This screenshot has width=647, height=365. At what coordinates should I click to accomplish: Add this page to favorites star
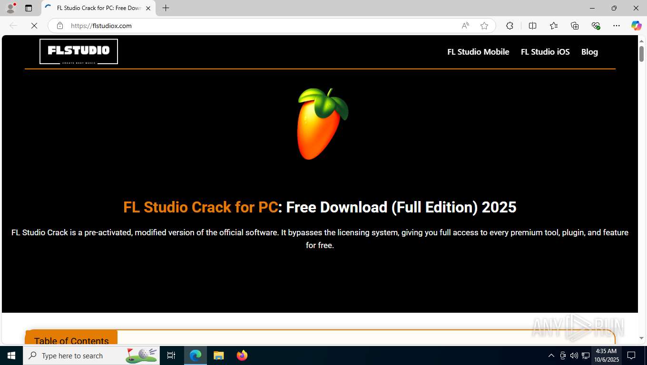pos(484,26)
